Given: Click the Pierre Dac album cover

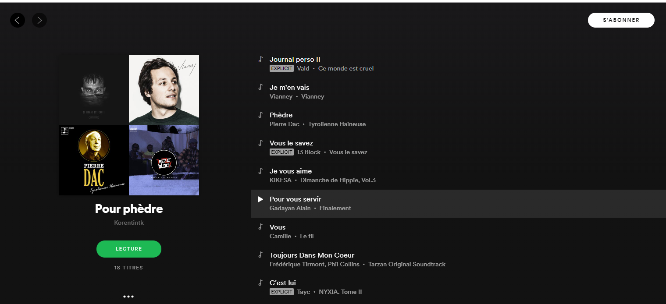Looking at the screenshot, I should (94, 160).
